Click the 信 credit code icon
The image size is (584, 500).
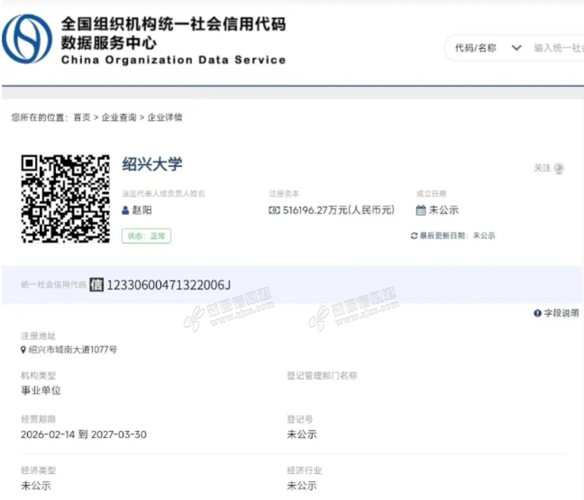97,285
